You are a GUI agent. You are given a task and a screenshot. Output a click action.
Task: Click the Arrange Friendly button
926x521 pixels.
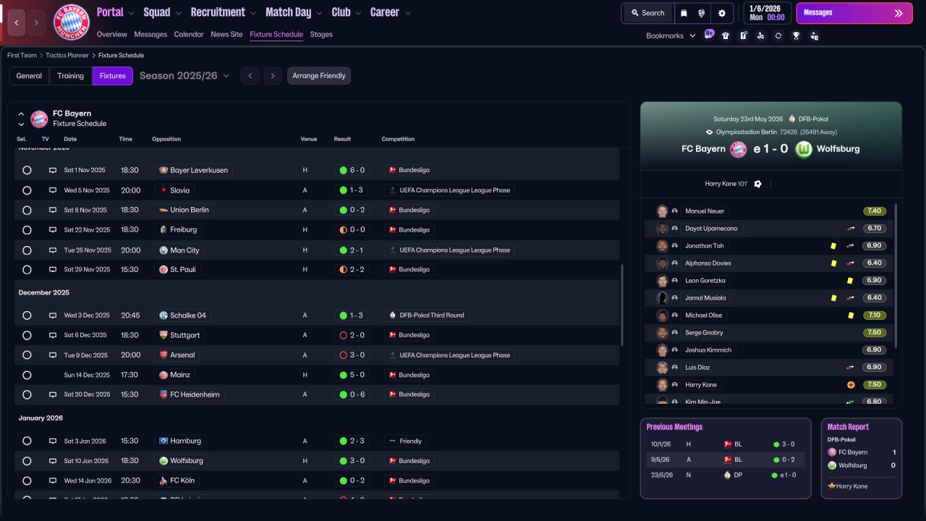coord(319,76)
